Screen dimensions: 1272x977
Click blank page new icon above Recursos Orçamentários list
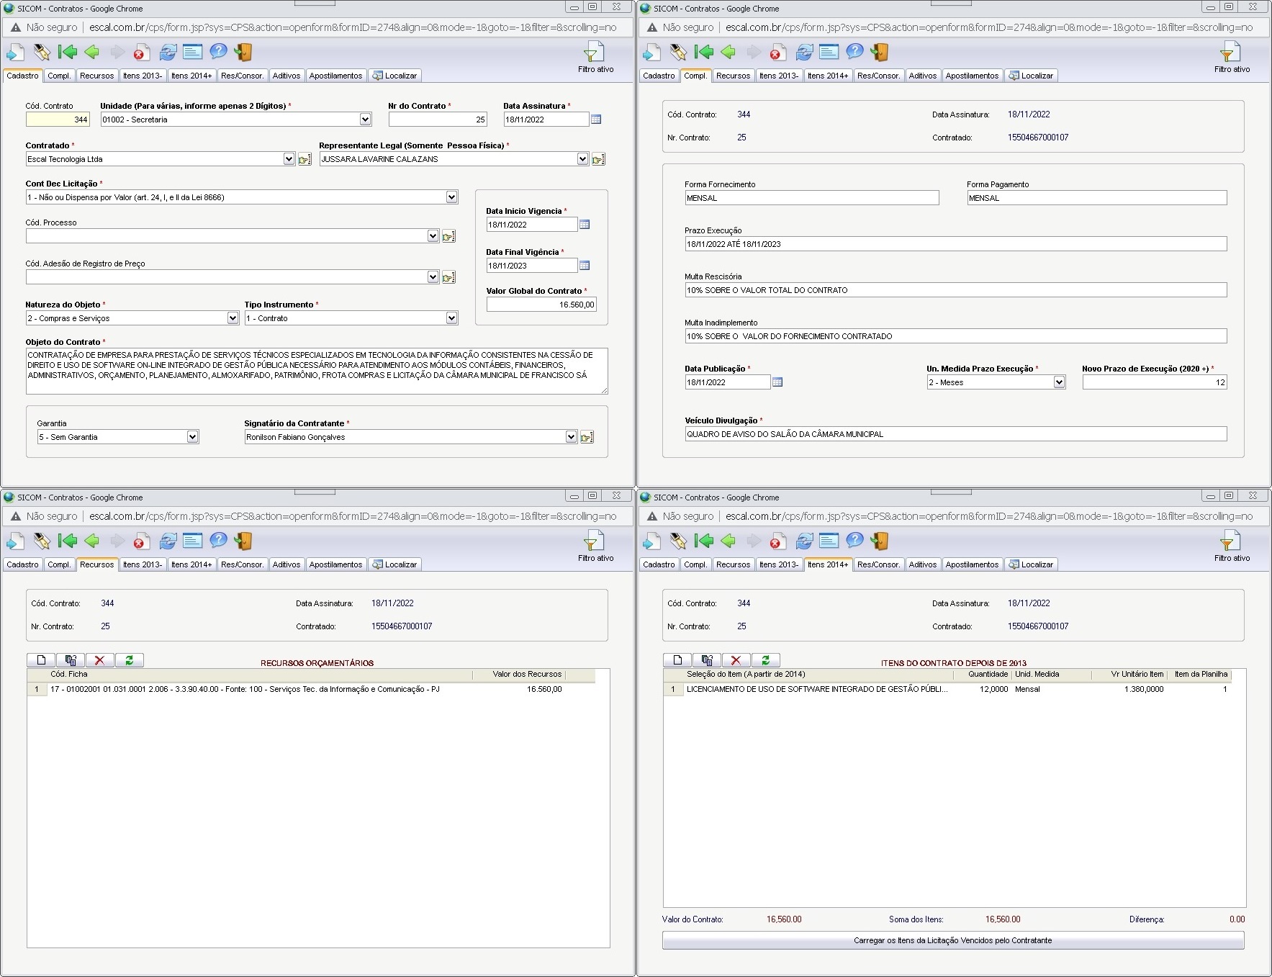(41, 660)
